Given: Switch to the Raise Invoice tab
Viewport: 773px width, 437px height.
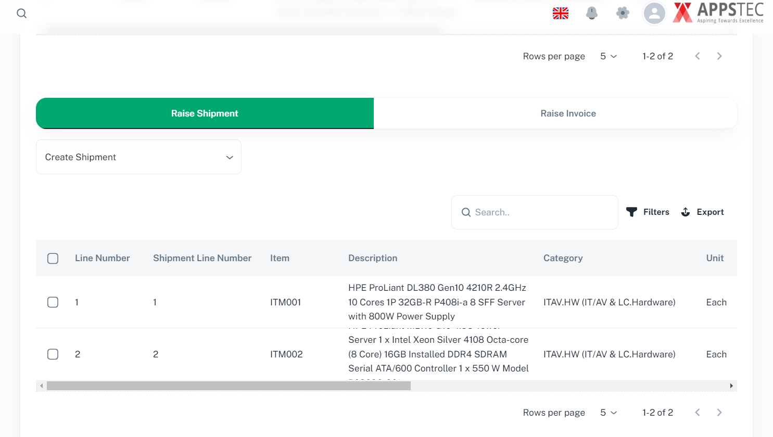Looking at the screenshot, I should point(568,113).
